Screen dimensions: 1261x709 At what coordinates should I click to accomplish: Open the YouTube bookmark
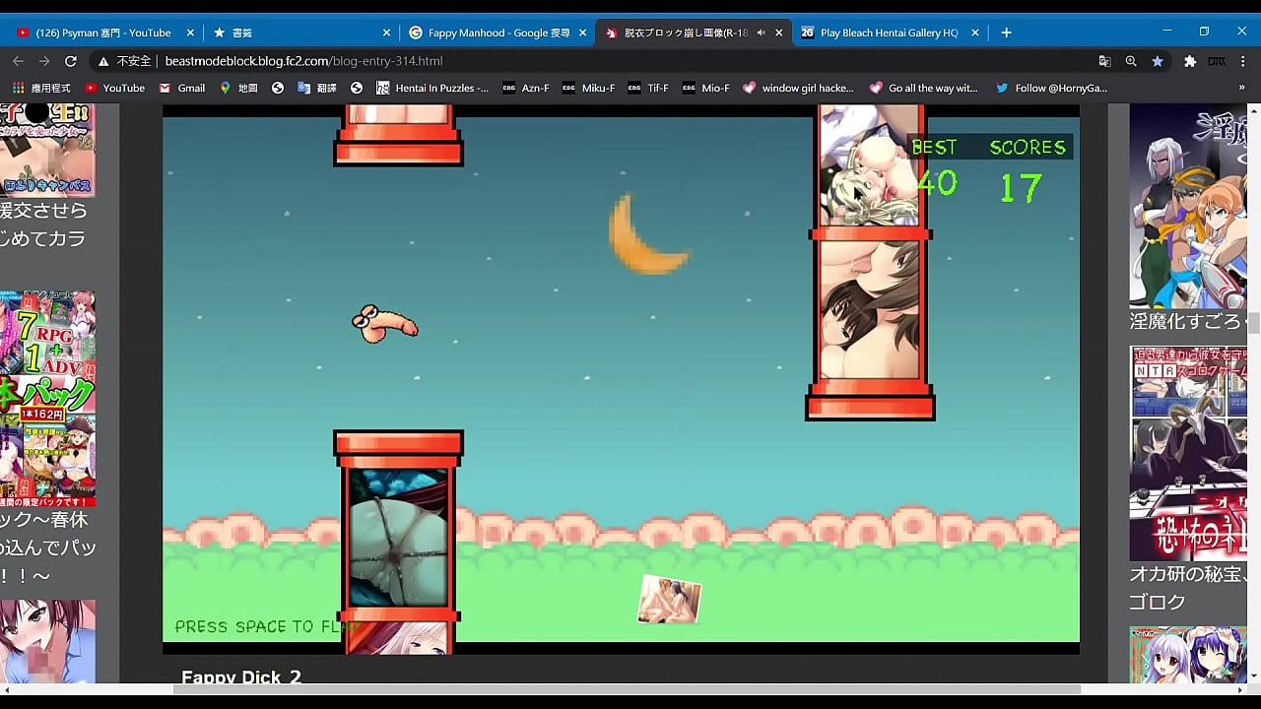click(114, 88)
